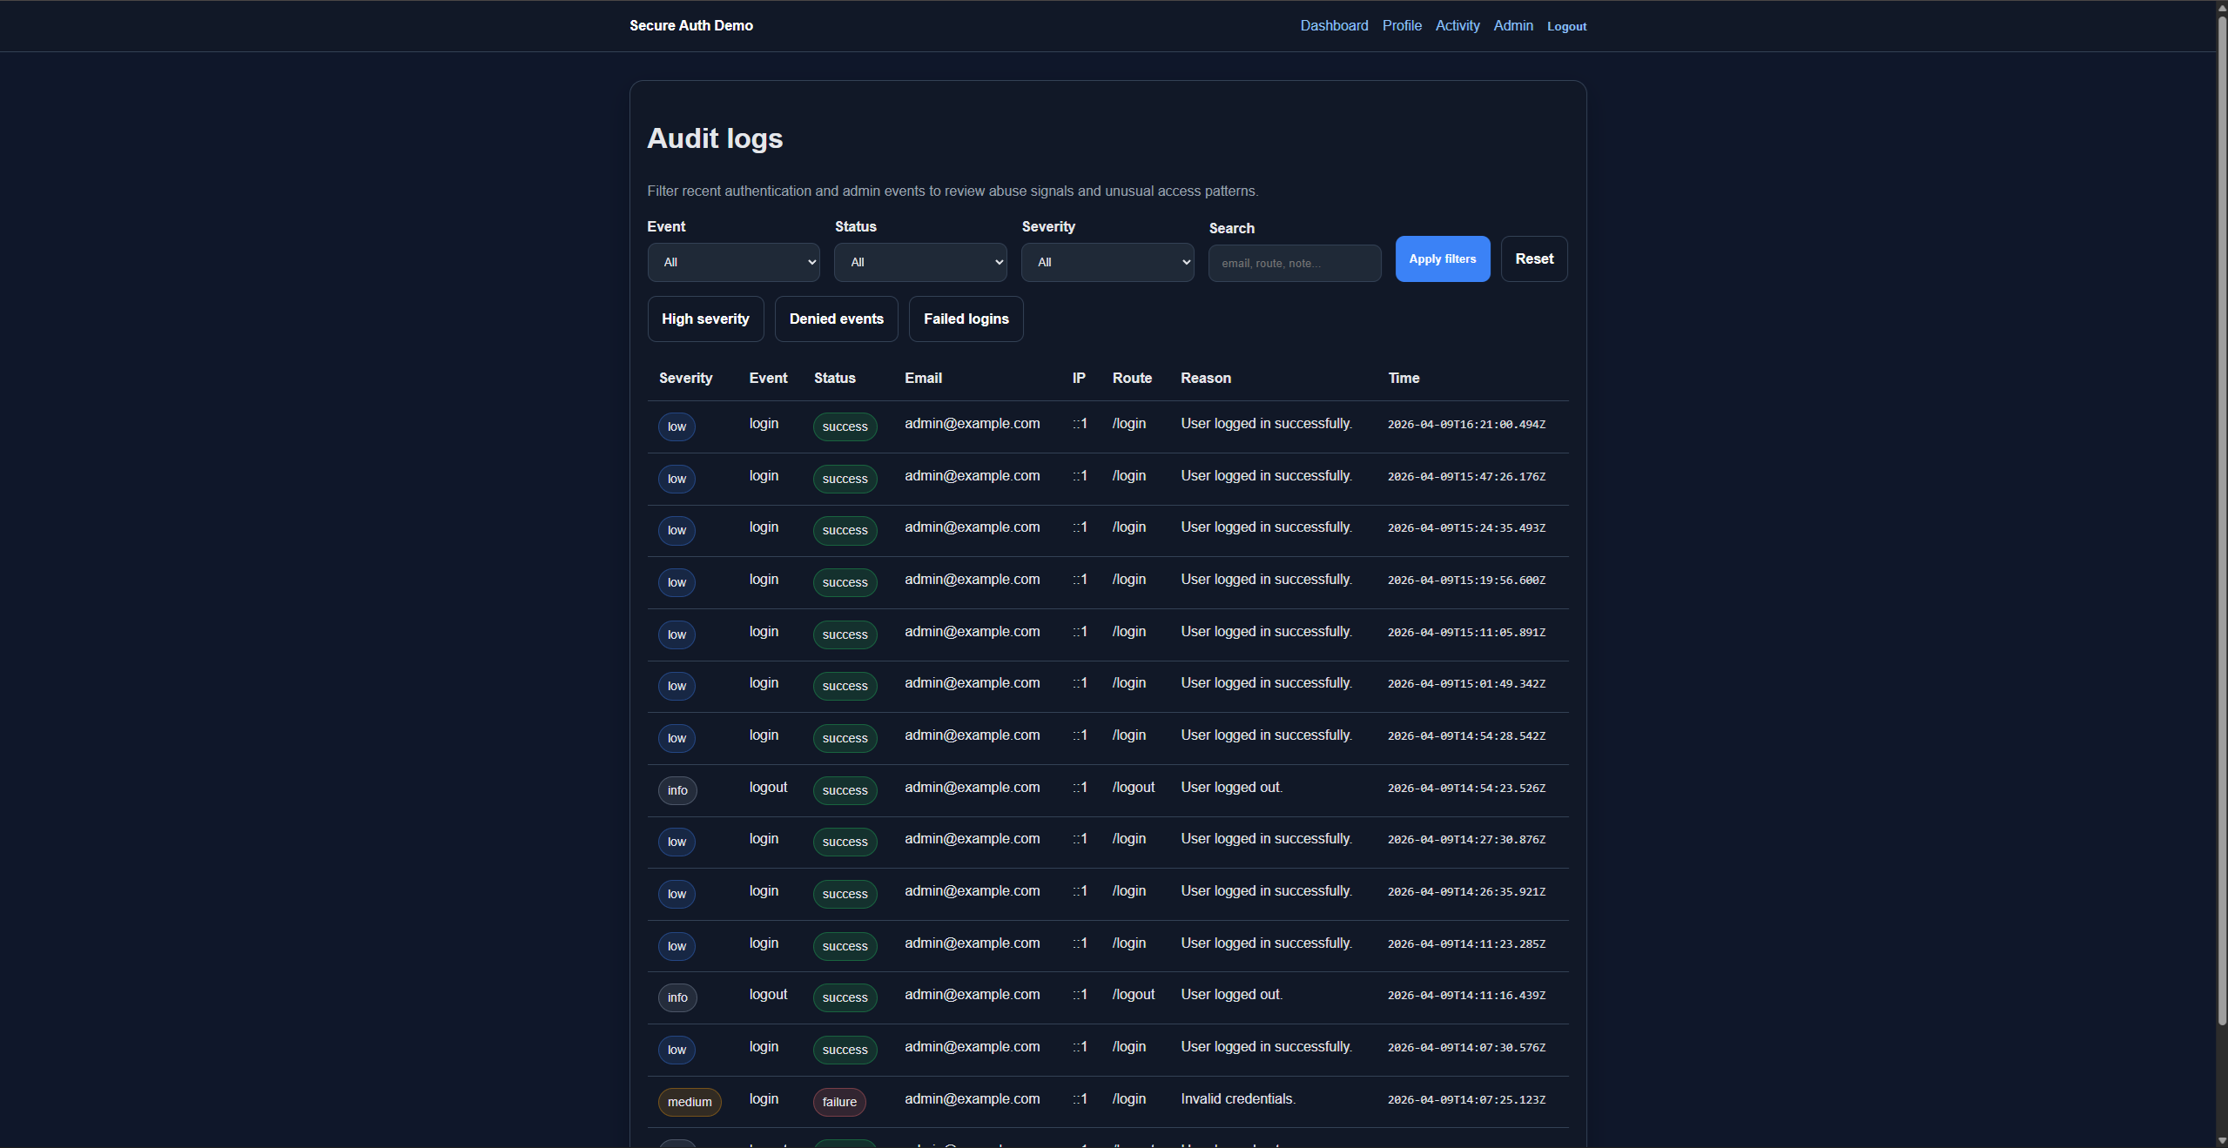Click the first info severity badge
The width and height of the screenshot is (2228, 1148).
point(677,790)
